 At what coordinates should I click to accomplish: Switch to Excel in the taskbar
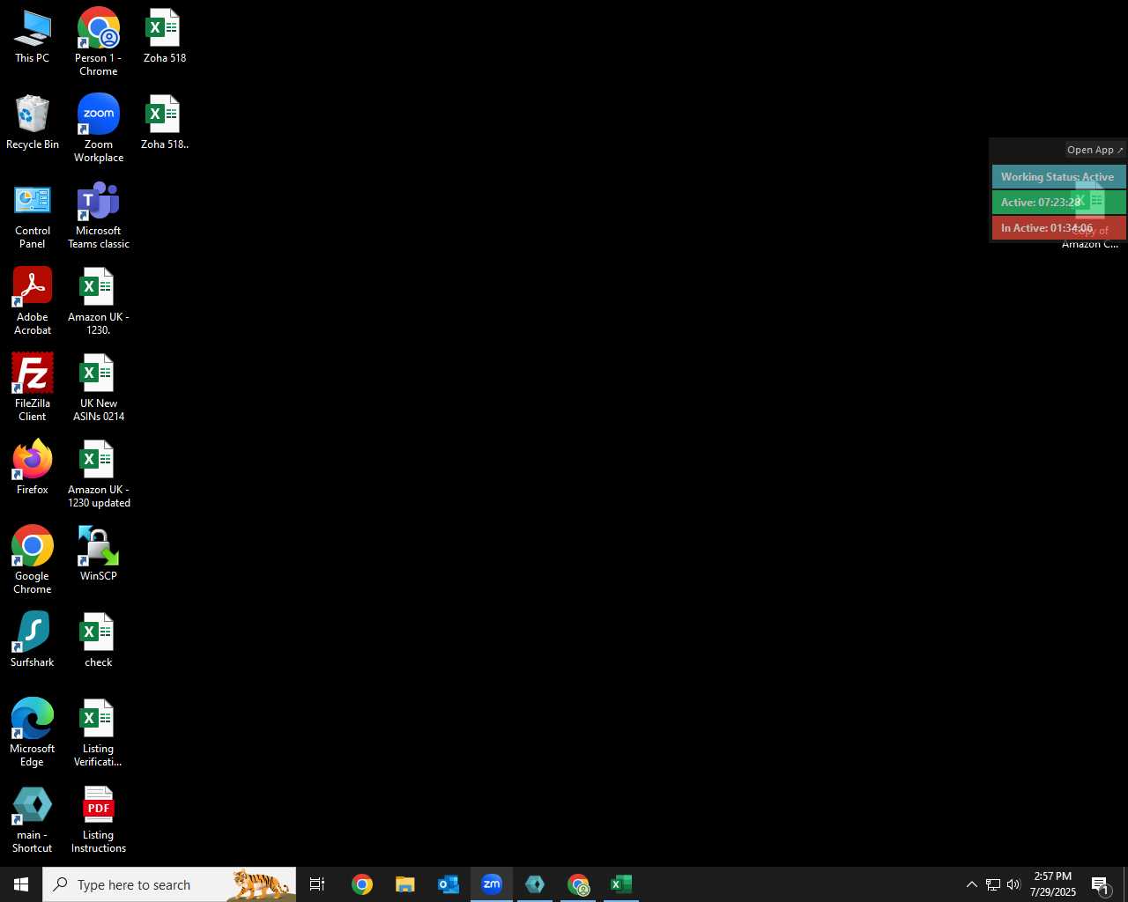(x=621, y=884)
